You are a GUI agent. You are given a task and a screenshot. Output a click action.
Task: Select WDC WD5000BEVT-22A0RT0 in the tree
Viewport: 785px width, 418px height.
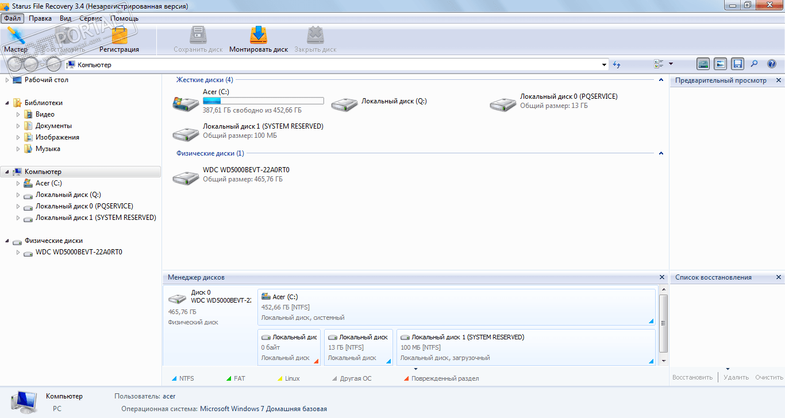(x=79, y=252)
